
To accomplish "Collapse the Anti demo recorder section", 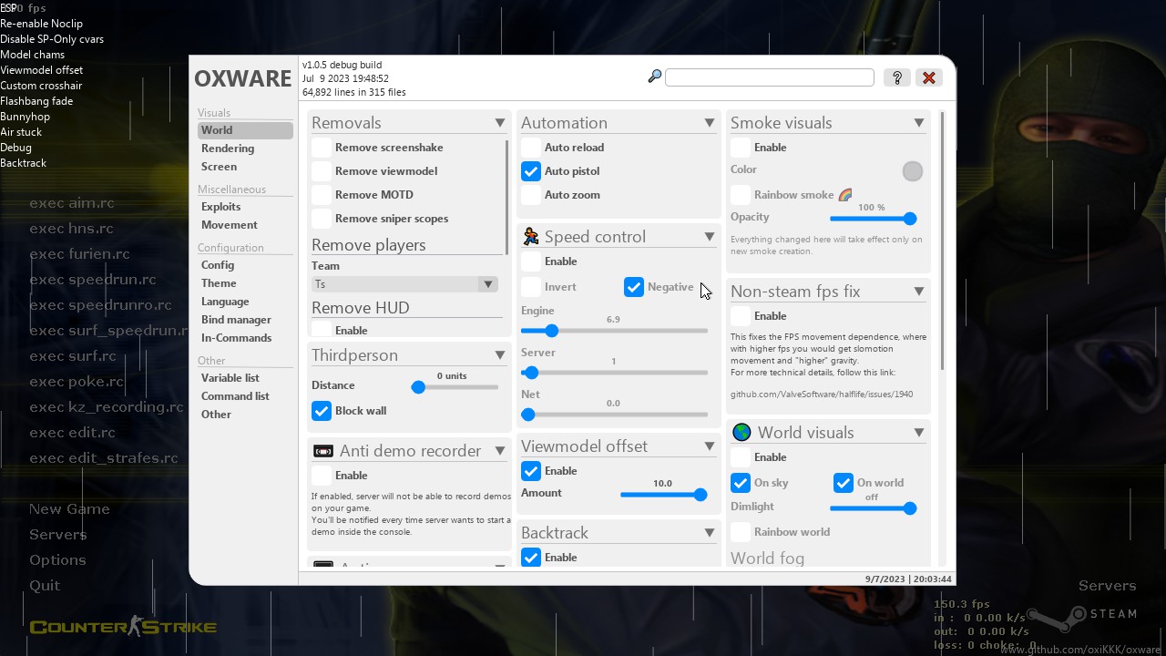I will (500, 451).
